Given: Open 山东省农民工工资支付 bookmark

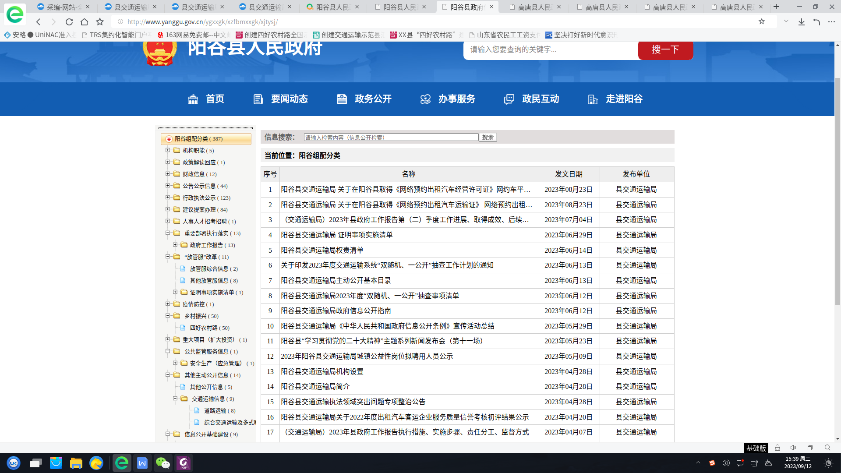Looking at the screenshot, I should click(504, 35).
